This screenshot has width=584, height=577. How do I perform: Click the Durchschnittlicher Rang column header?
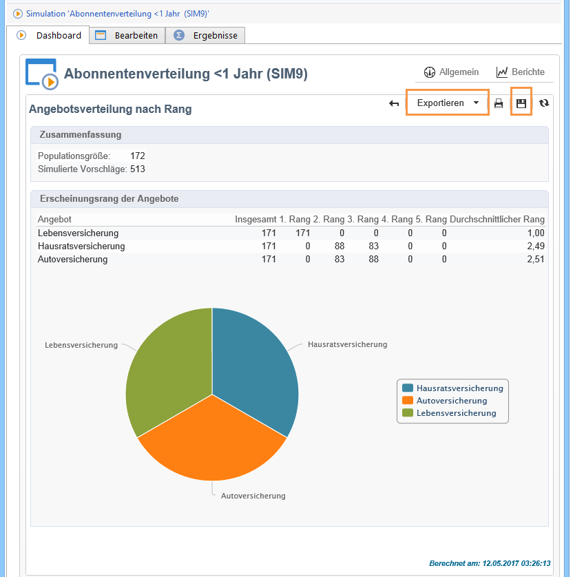[497, 219]
